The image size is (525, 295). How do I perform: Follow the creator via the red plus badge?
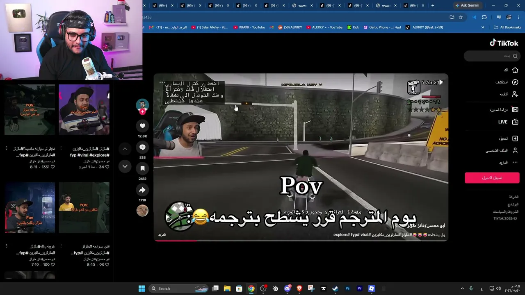(x=142, y=112)
